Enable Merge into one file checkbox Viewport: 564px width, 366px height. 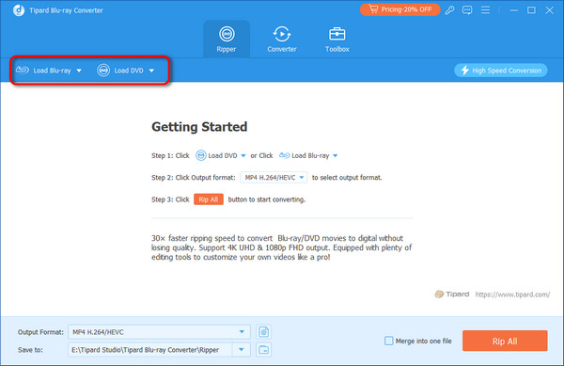[389, 341]
